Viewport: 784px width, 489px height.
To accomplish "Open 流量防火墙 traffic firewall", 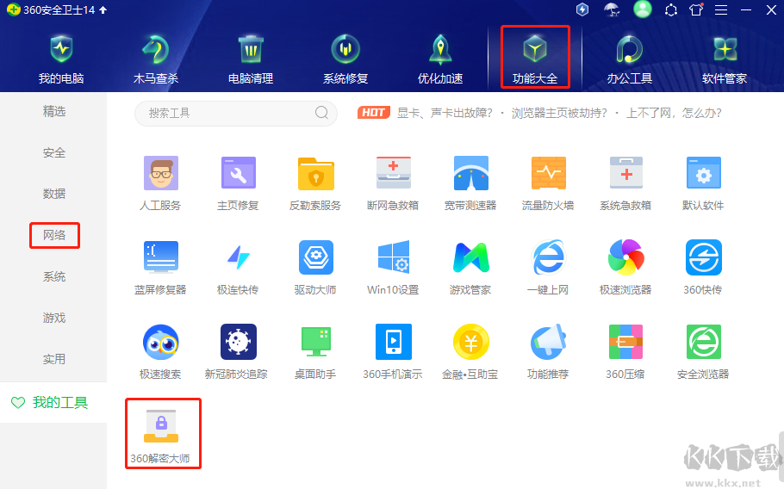I will pos(548,183).
